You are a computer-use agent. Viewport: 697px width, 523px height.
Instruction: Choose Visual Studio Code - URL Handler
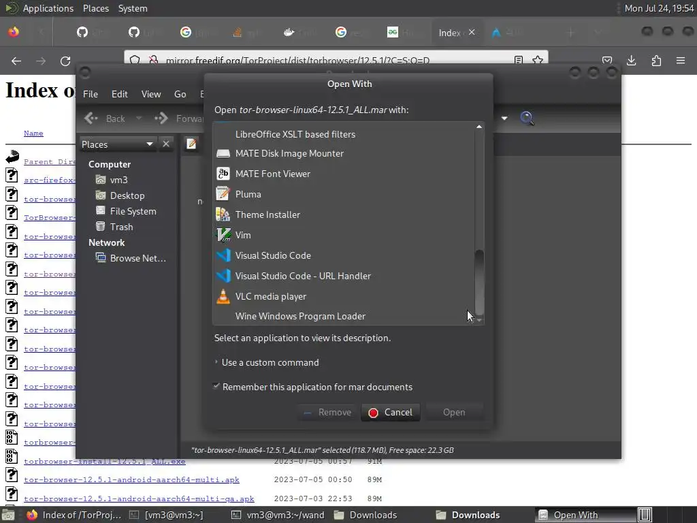[303, 276]
